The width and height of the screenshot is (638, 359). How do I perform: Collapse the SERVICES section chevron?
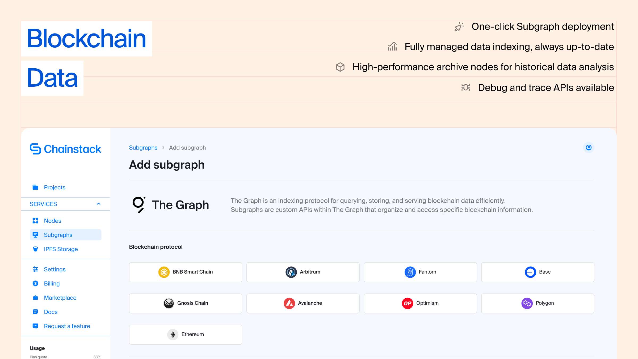point(98,204)
